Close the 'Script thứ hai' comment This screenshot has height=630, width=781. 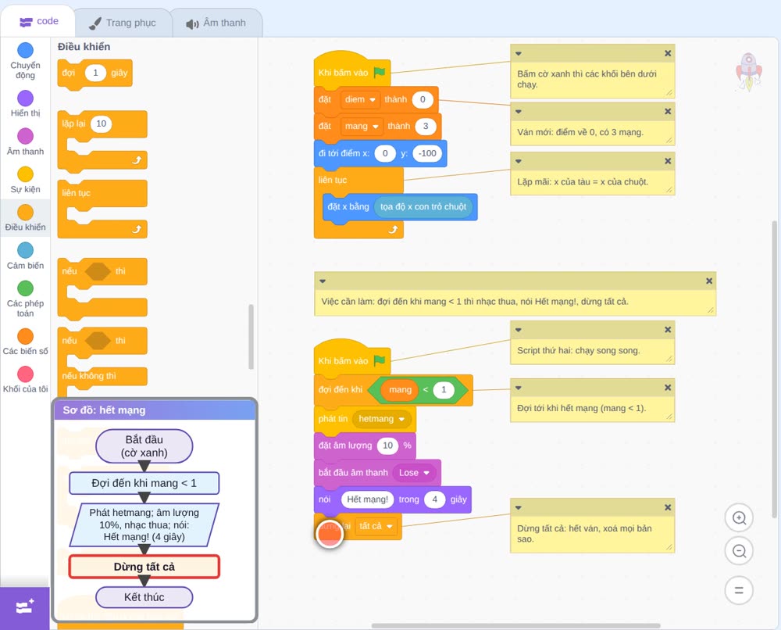(x=668, y=329)
